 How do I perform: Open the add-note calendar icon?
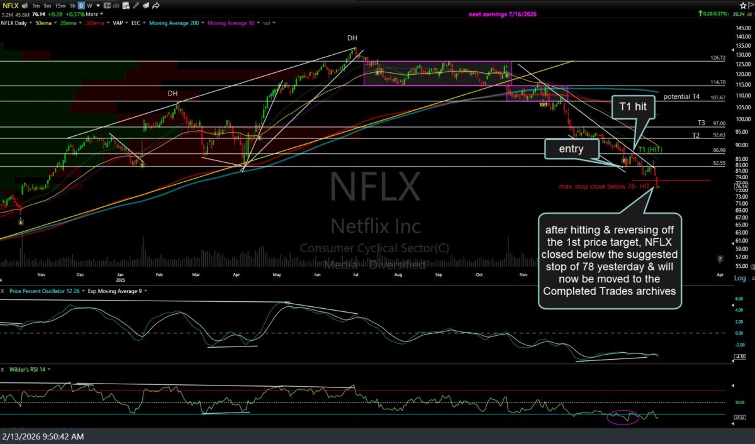click(126, 6)
